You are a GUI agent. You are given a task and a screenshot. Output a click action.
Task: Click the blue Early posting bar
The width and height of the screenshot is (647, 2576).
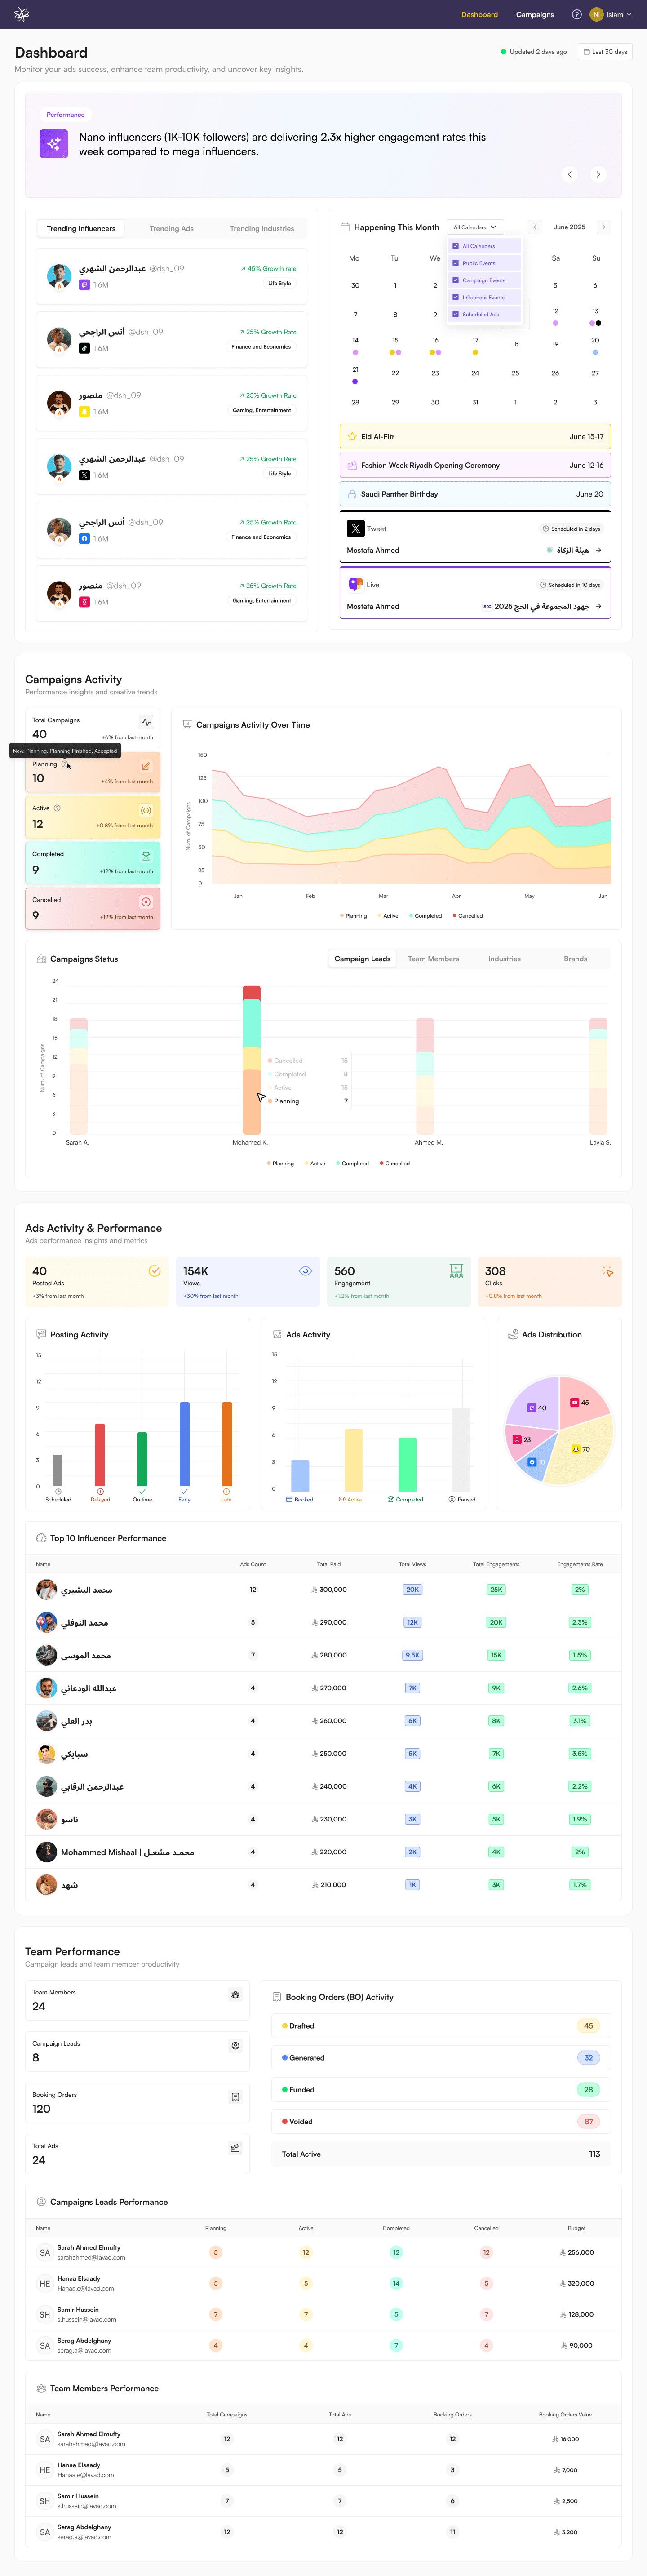point(185,1444)
